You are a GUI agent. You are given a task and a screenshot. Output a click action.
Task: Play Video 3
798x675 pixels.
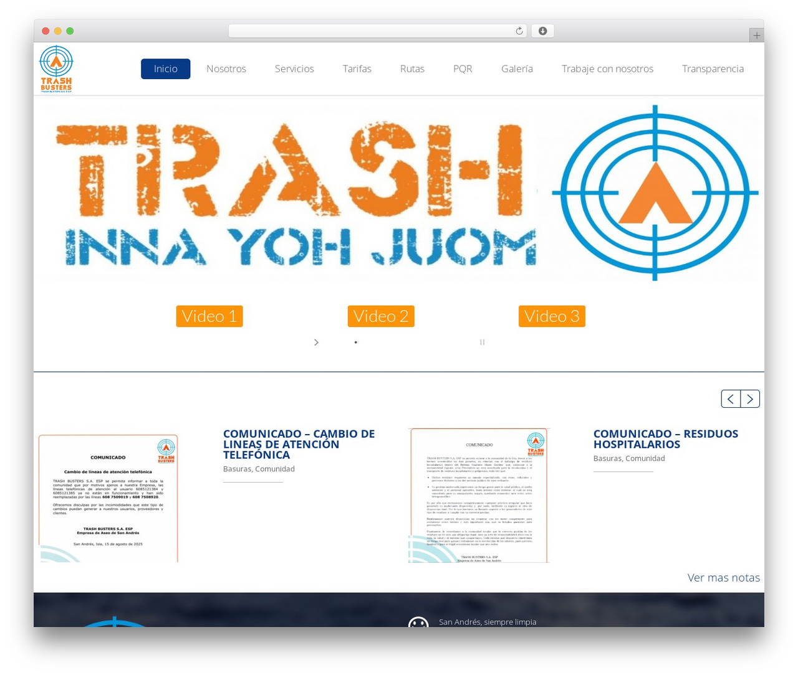tap(552, 316)
